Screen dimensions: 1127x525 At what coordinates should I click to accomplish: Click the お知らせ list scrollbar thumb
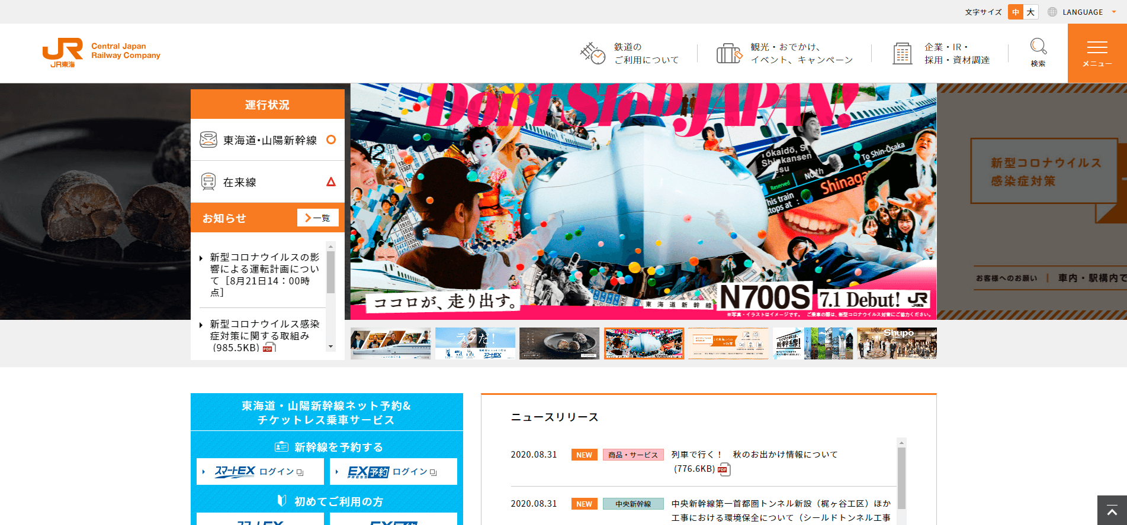331,272
